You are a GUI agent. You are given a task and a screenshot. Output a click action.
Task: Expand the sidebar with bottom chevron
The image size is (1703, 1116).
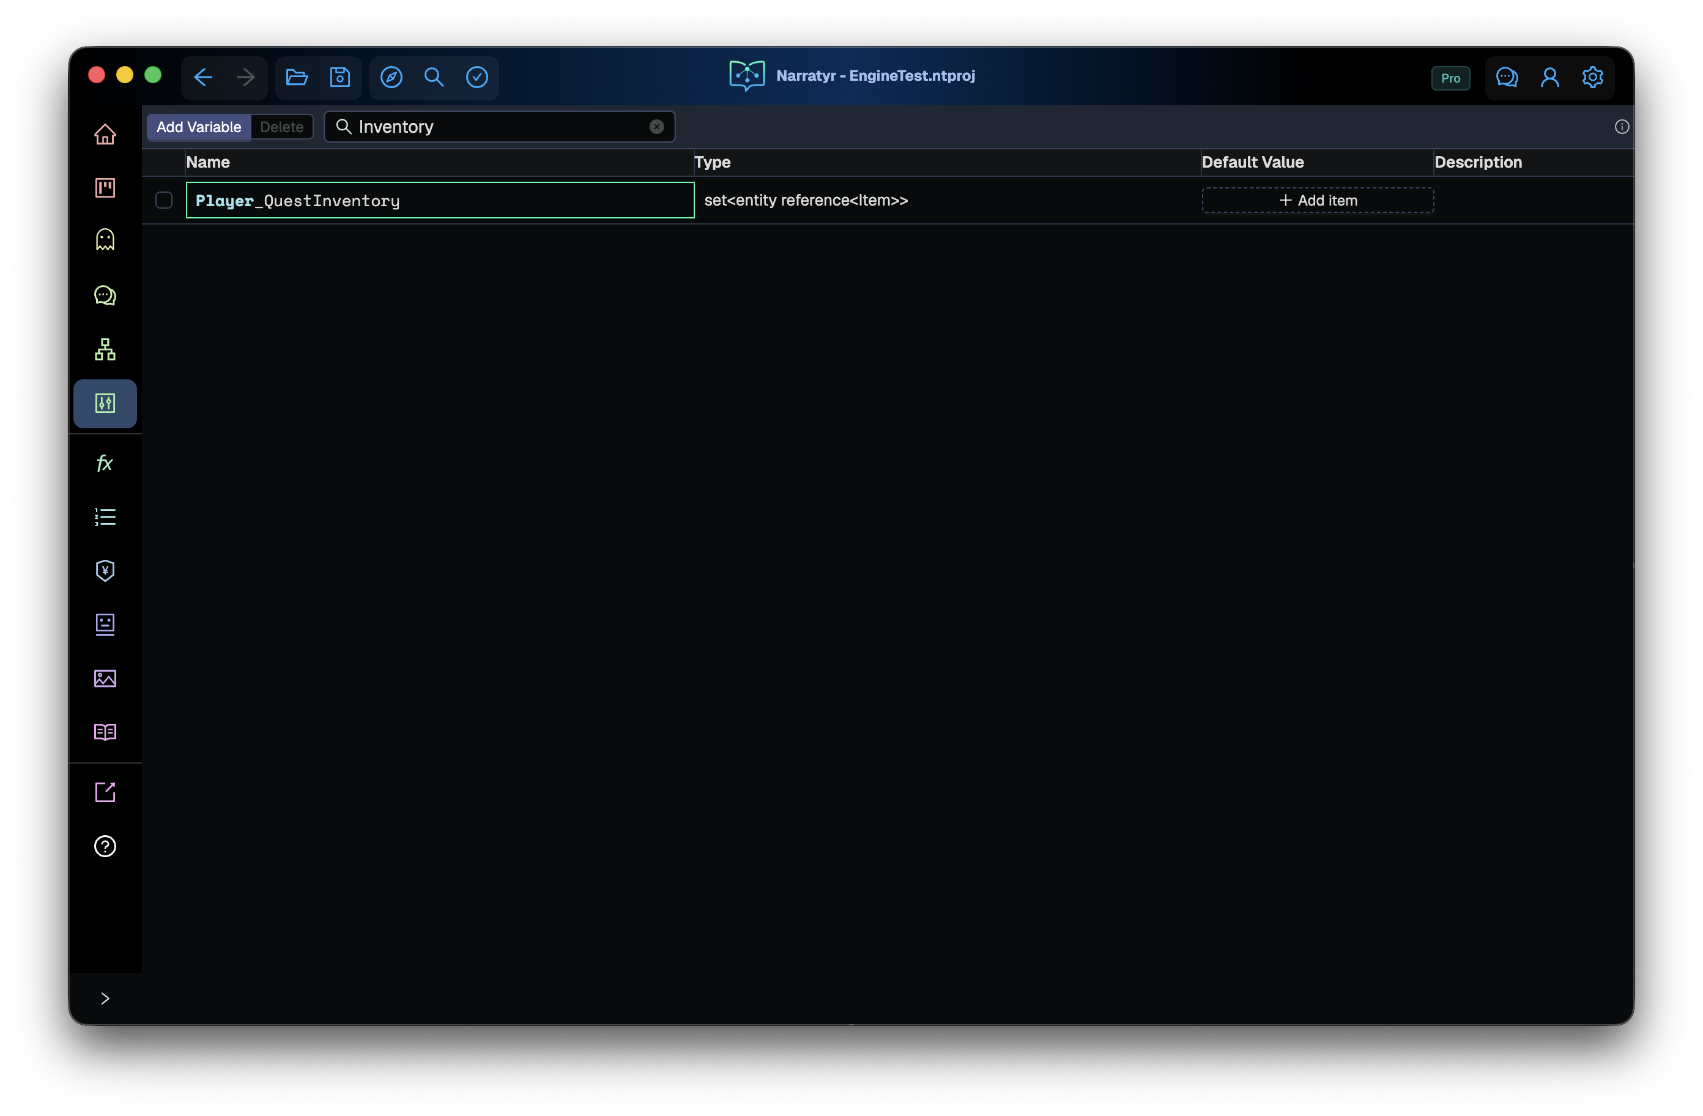pos(105,999)
